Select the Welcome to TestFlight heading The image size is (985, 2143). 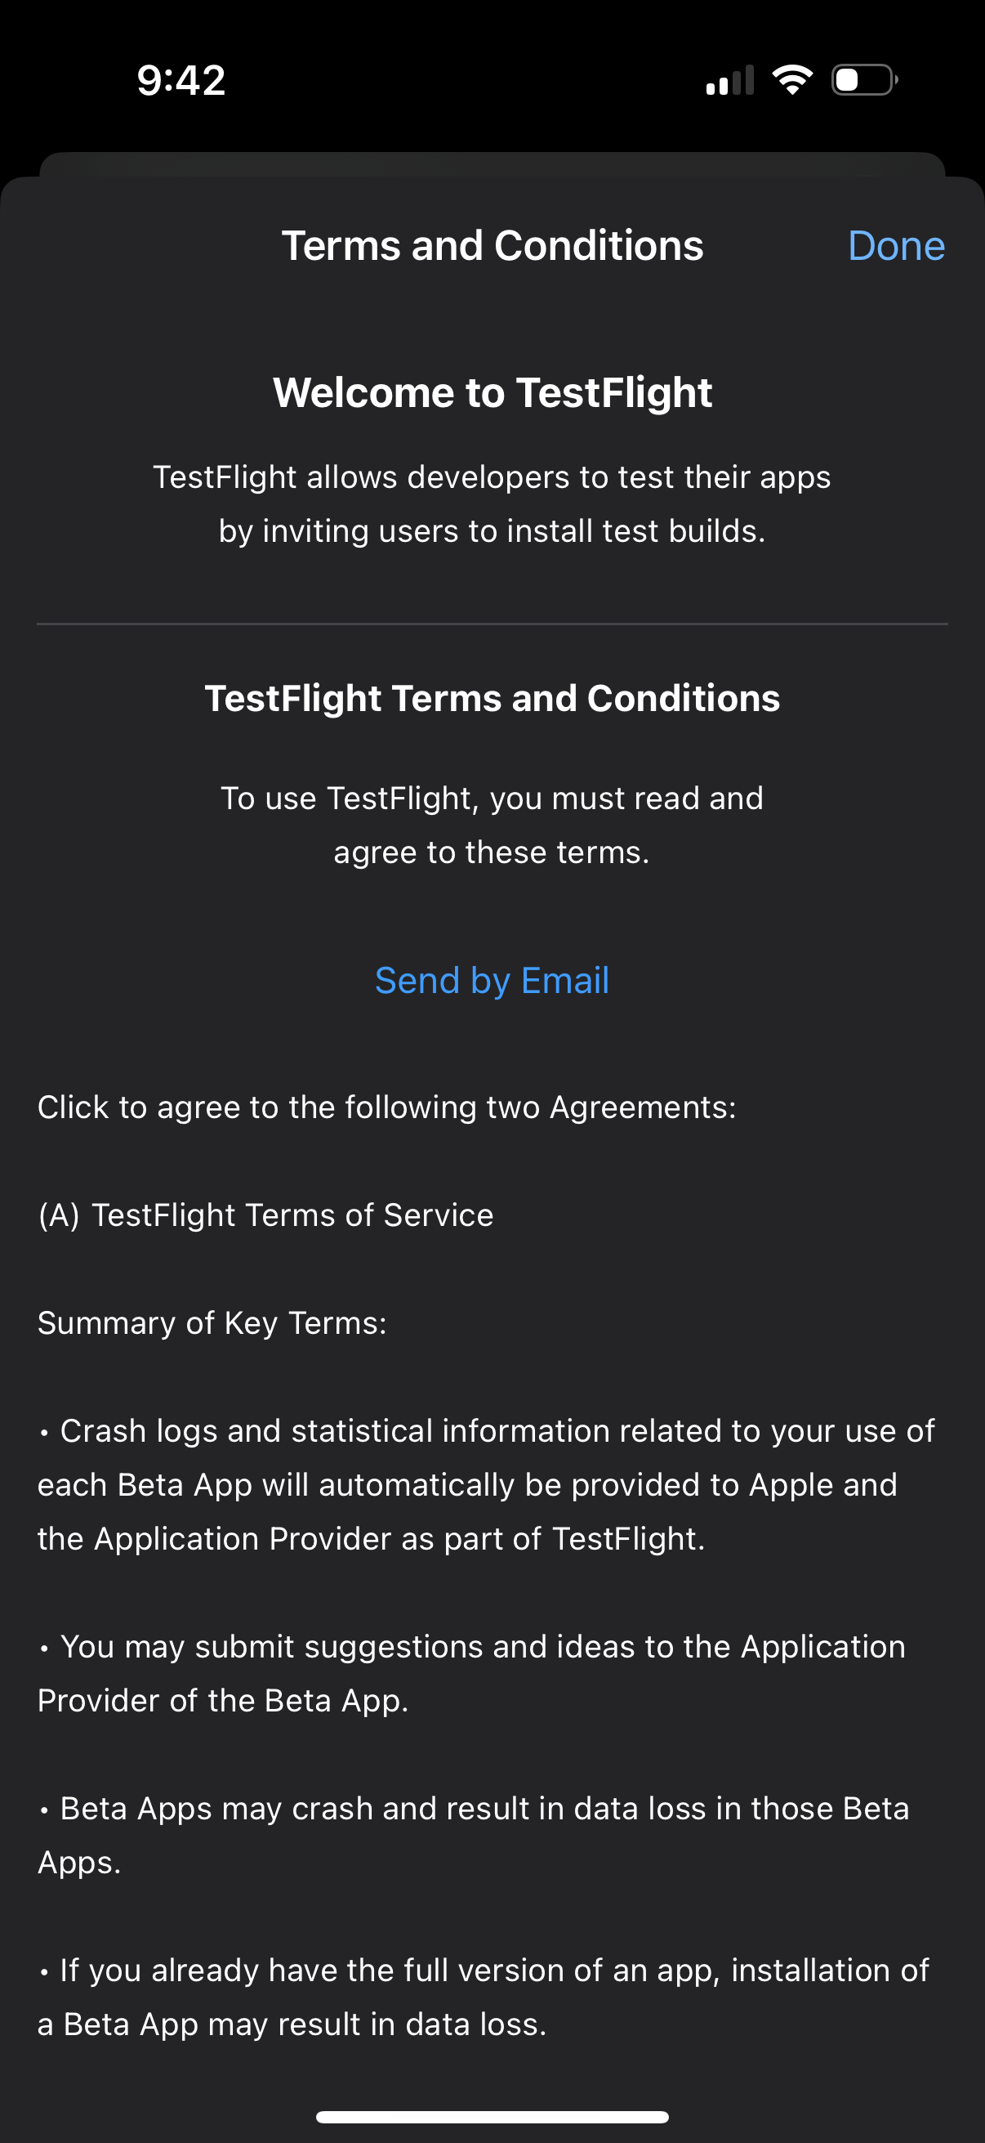point(492,391)
